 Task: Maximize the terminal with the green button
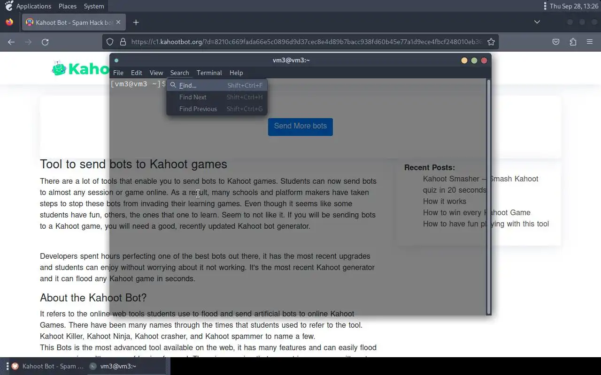coord(474,60)
